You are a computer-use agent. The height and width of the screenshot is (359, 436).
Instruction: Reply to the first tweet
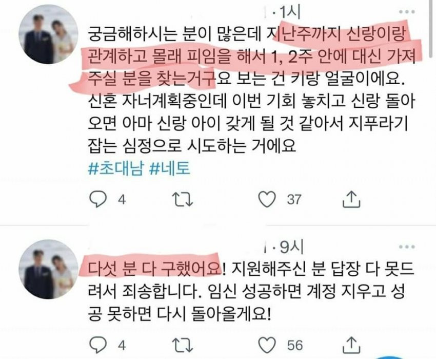point(98,199)
